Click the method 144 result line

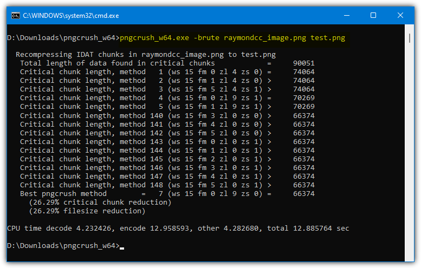[x=167, y=151]
